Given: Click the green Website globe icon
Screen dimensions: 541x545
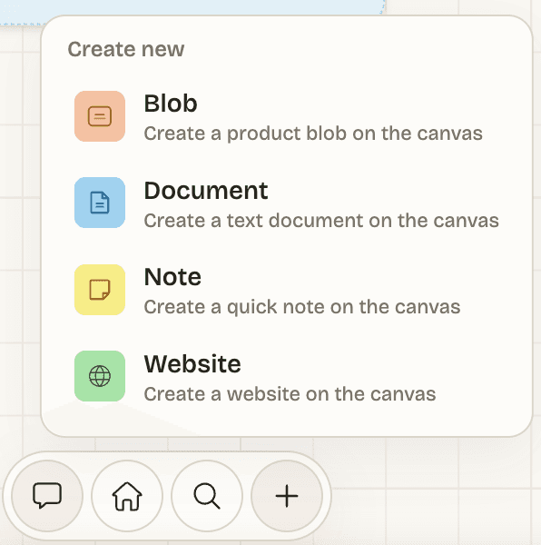Looking at the screenshot, I should pyautogui.click(x=100, y=376).
